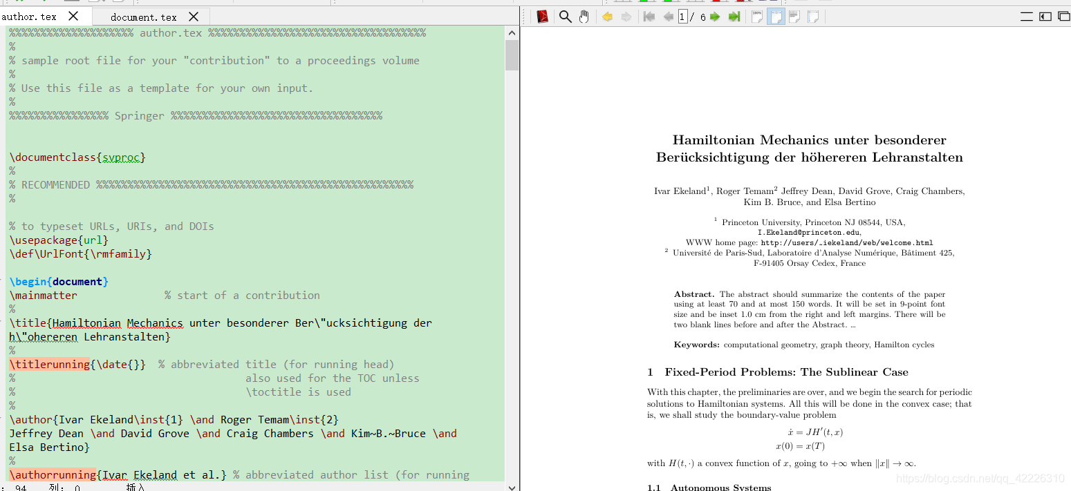The width and height of the screenshot is (1071, 491).
Task: Click the \author{Ivar Ekeland line
Action: tap(174, 420)
